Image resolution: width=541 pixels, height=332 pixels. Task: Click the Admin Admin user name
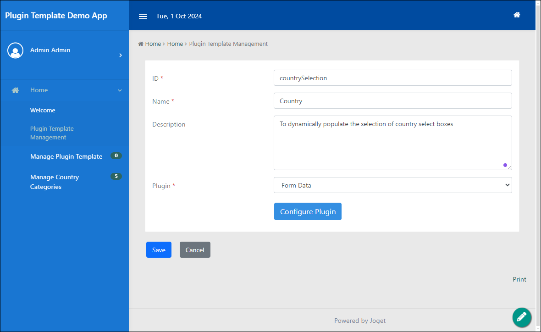click(50, 50)
